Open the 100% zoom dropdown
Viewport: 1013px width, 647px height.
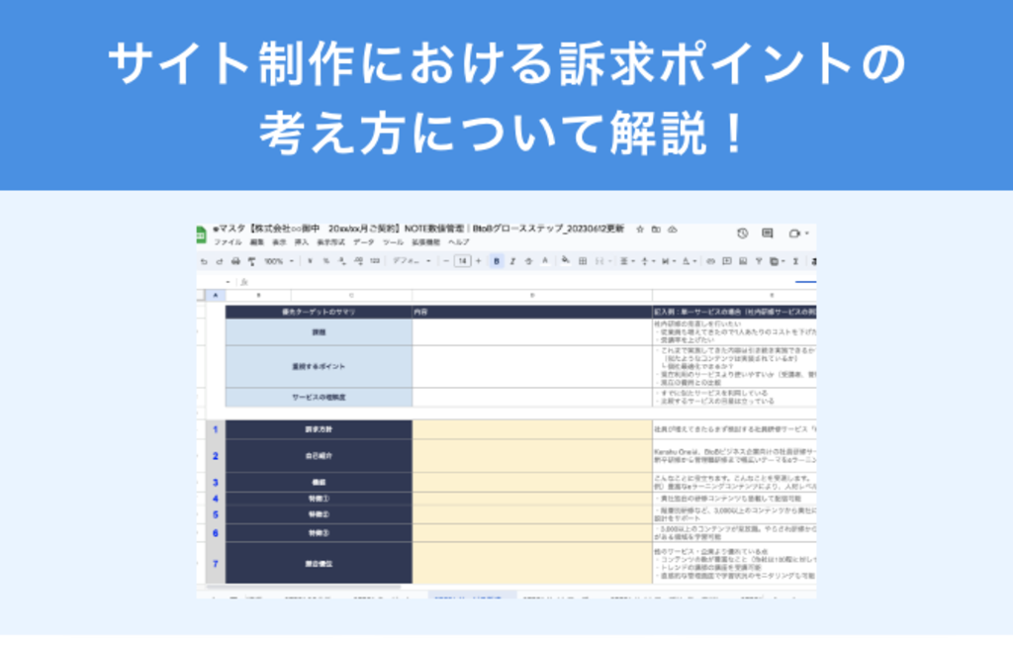(x=278, y=262)
